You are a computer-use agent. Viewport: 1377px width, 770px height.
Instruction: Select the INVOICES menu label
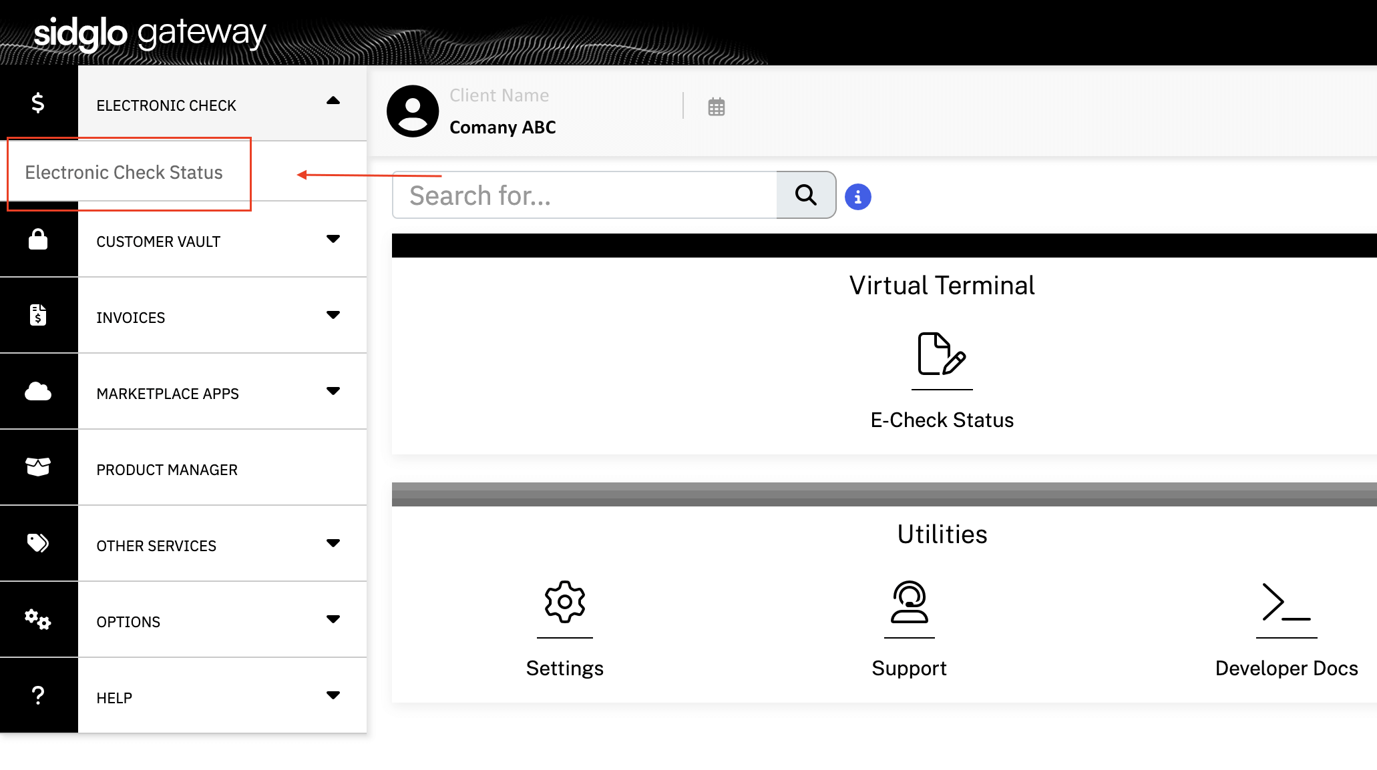(131, 318)
